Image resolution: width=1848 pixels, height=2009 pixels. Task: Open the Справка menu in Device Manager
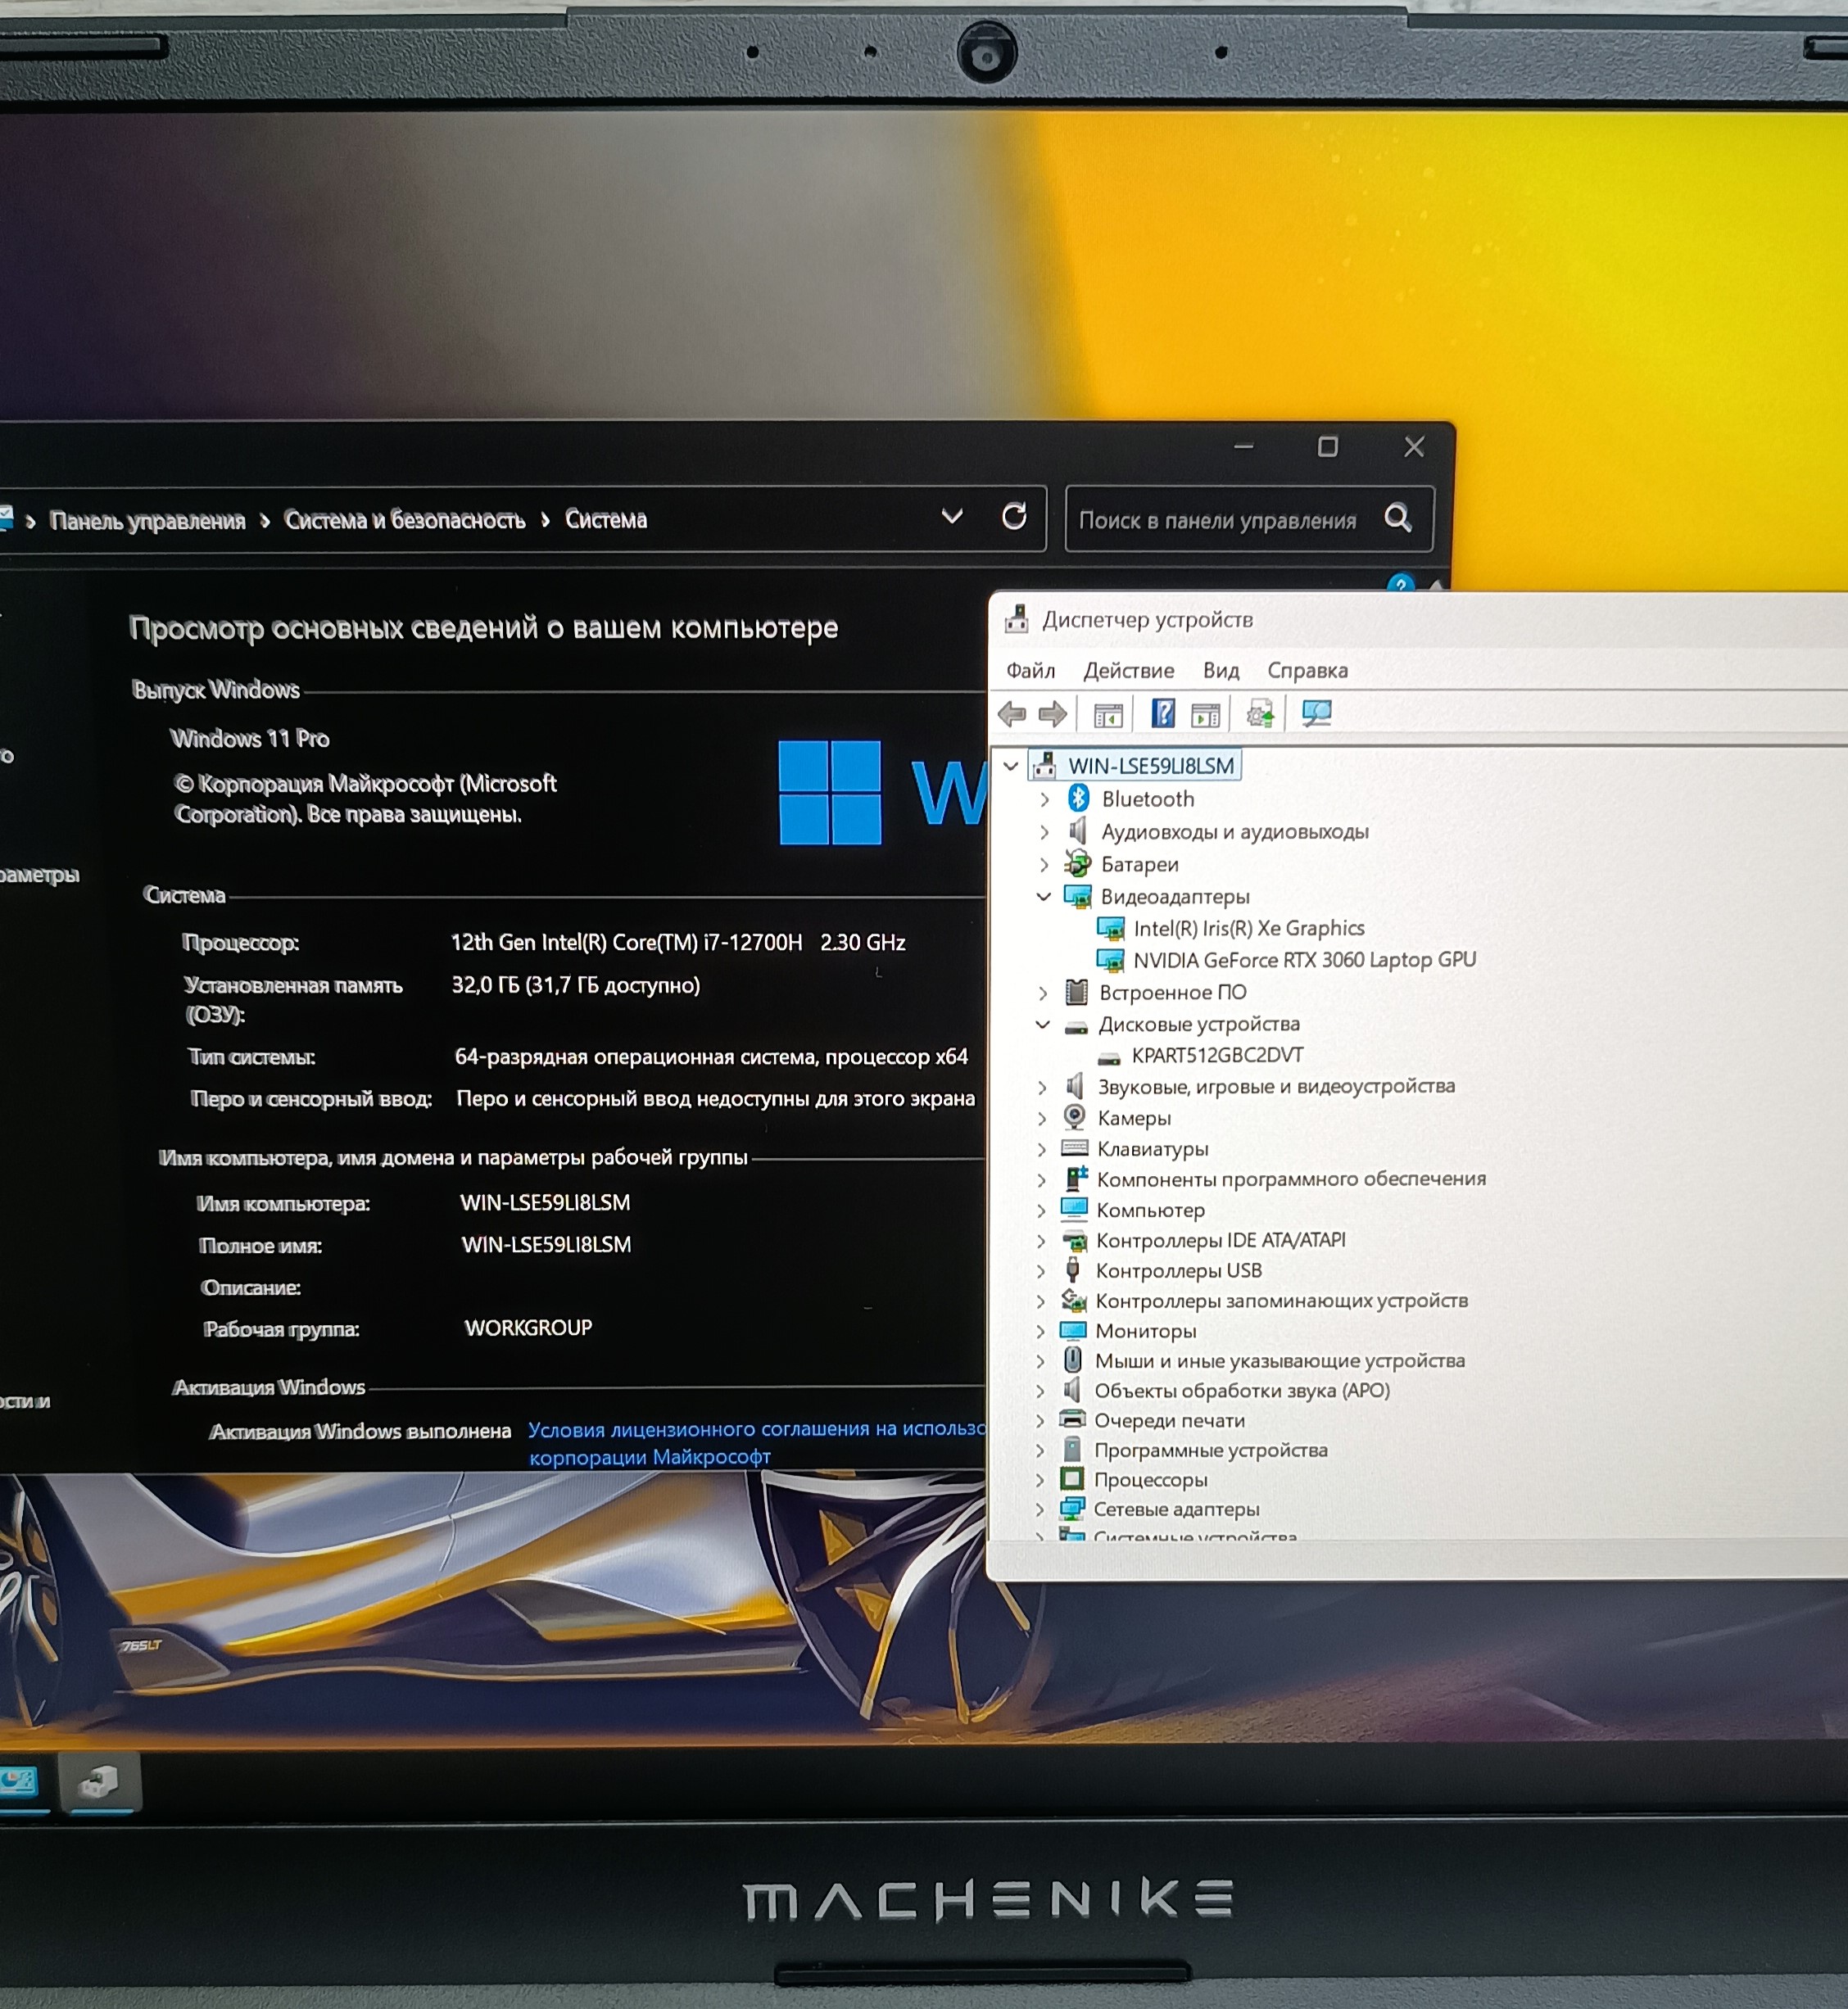coord(1308,670)
